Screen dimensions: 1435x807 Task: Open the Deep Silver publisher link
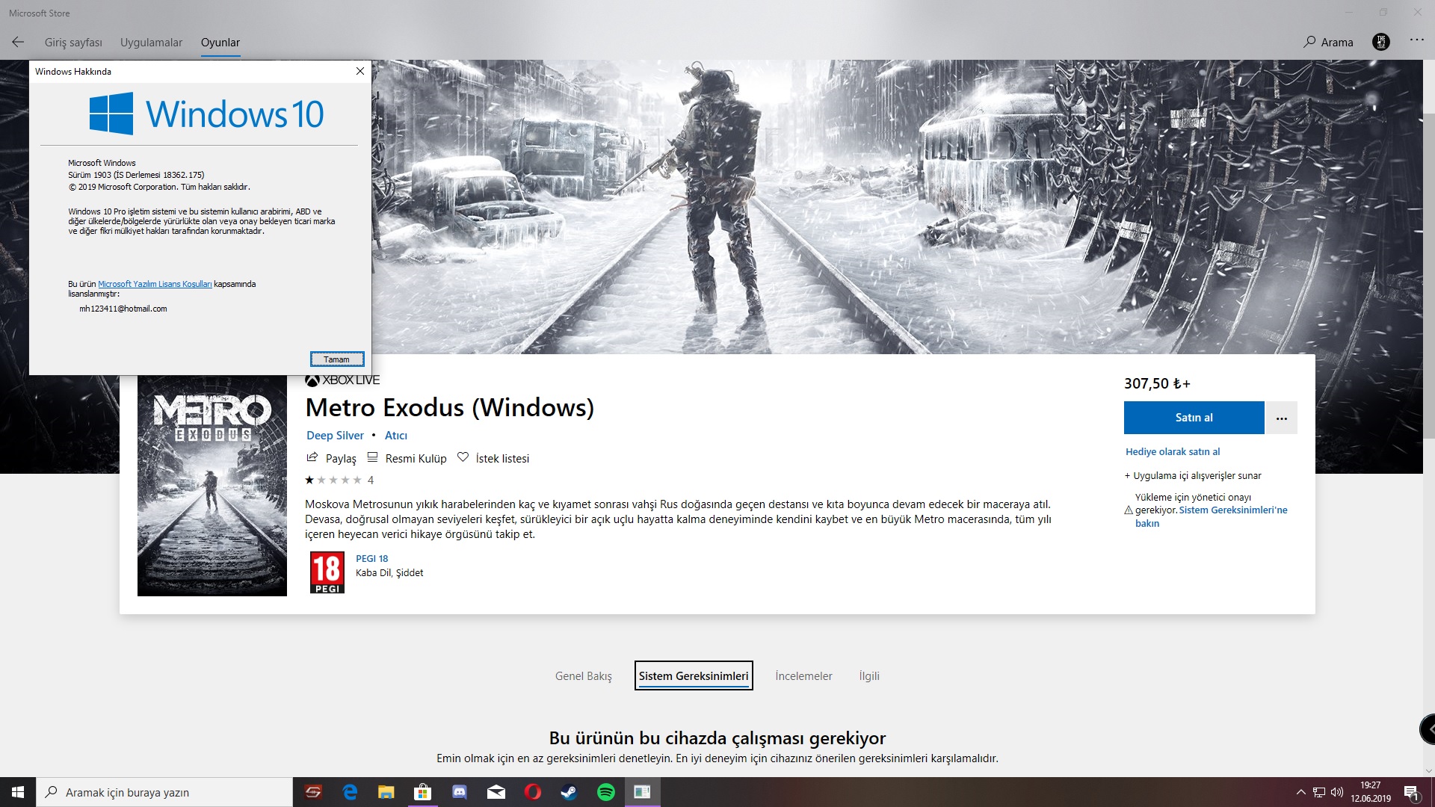point(335,436)
